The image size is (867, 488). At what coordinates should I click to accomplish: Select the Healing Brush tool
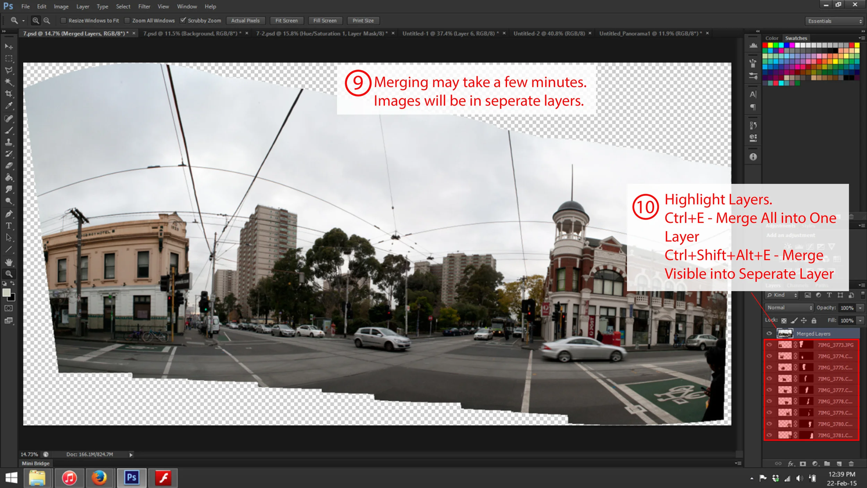click(9, 118)
